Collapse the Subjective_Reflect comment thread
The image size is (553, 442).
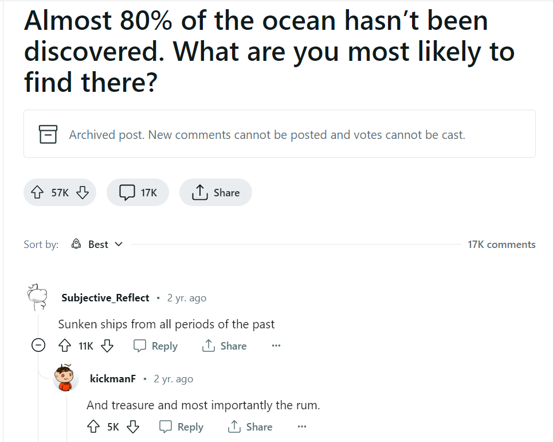pyautogui.click(x=38, y=346)
